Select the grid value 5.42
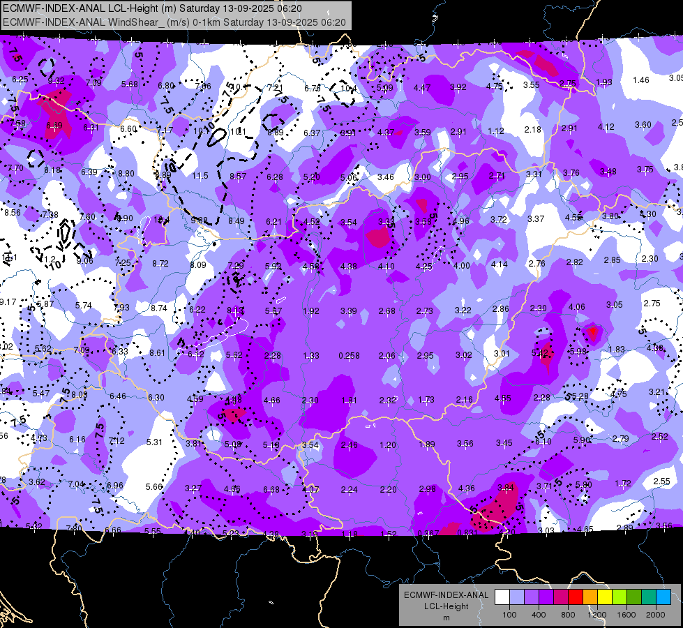Viewport: 683px width, 628px height. point(540,353)
